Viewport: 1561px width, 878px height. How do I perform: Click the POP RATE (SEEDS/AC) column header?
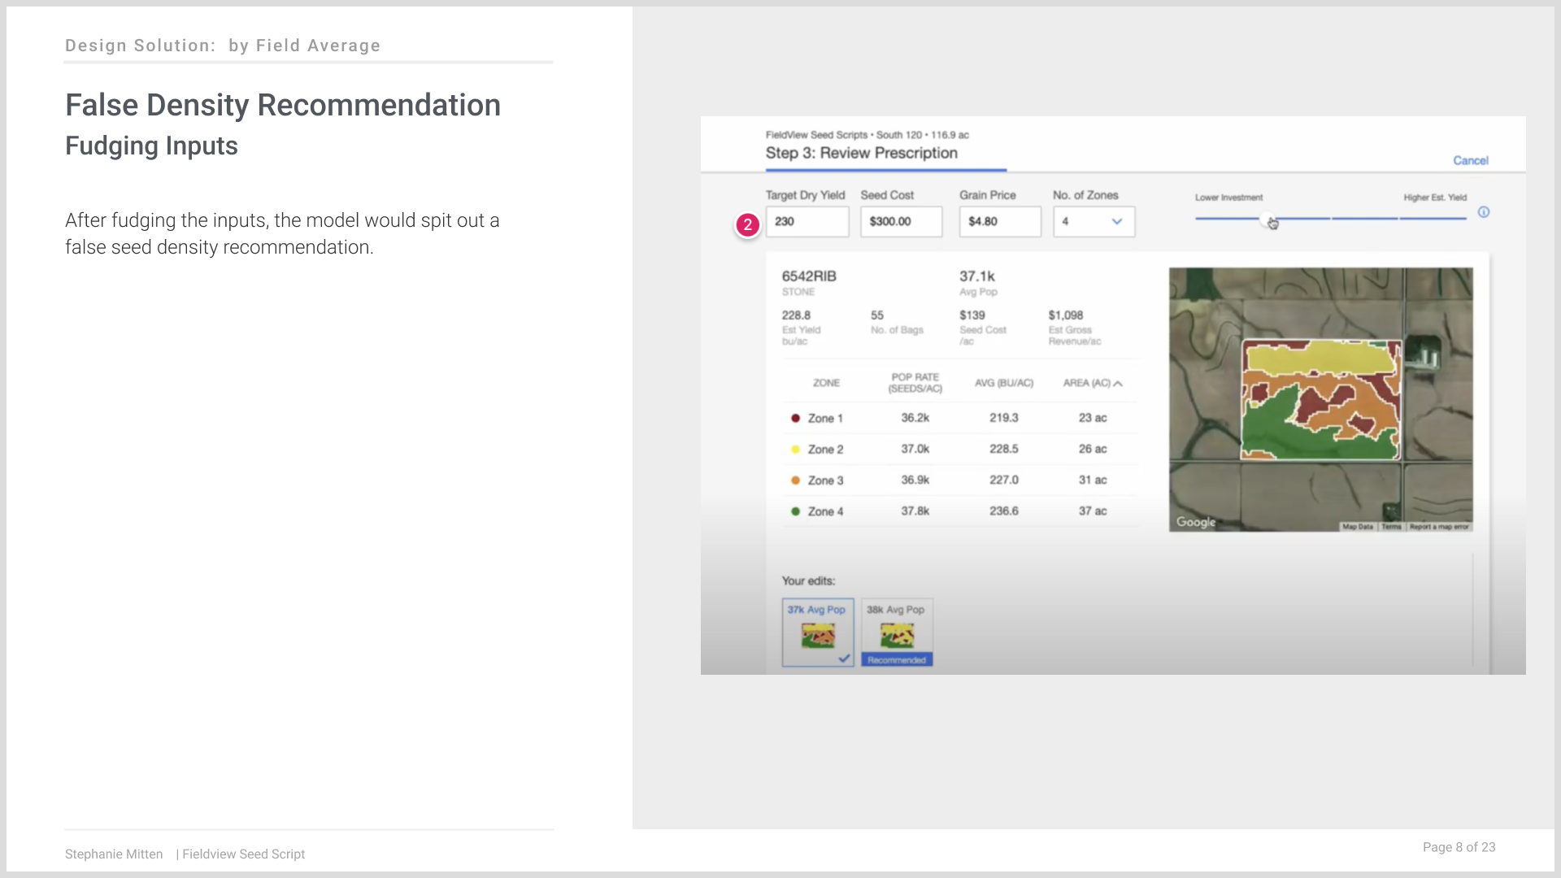(915, 383)
